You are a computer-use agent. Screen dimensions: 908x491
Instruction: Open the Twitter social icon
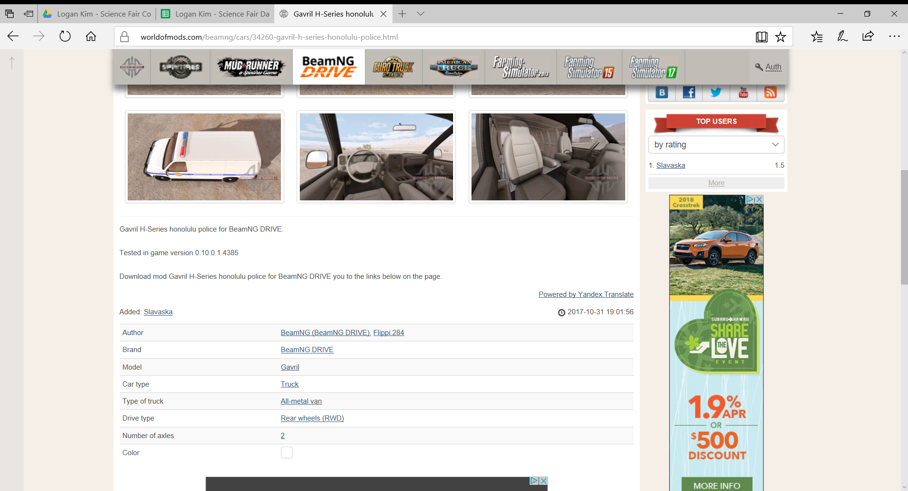tap(716, 93)
